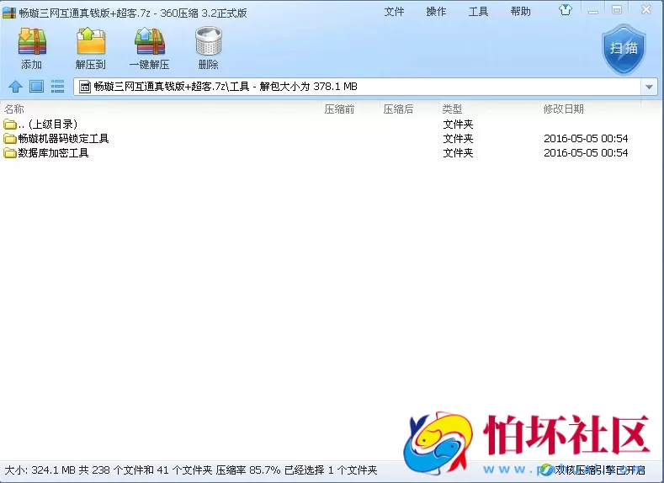The image size is (664, 483).
Task: Close the 360压缩 window
Action: [x=645, y=10]
